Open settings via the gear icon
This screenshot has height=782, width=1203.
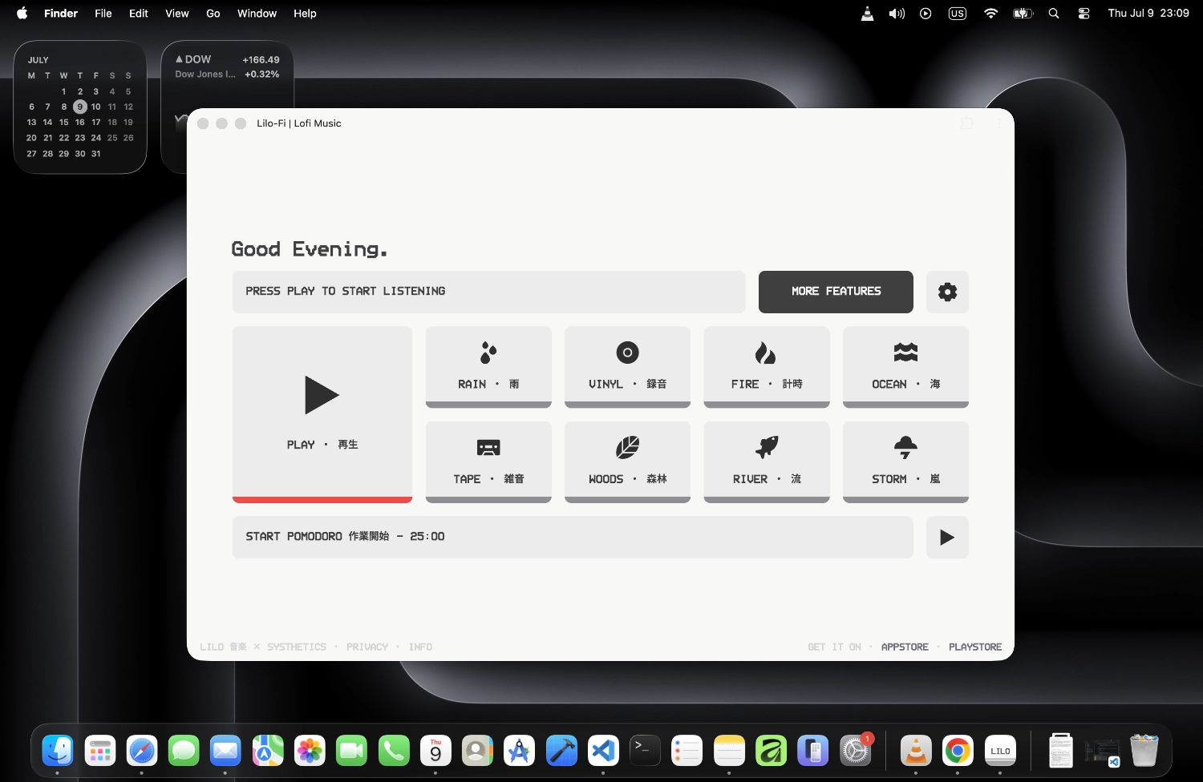point(947,292)
